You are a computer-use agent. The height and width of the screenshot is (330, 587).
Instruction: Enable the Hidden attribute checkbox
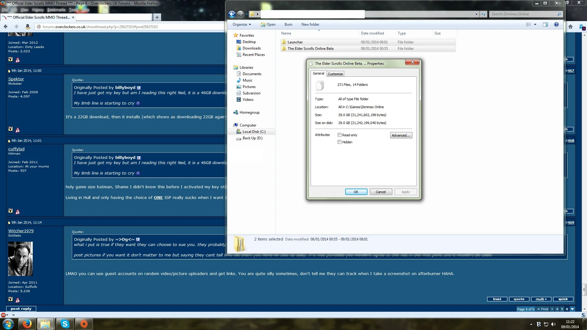pos(339,142)
